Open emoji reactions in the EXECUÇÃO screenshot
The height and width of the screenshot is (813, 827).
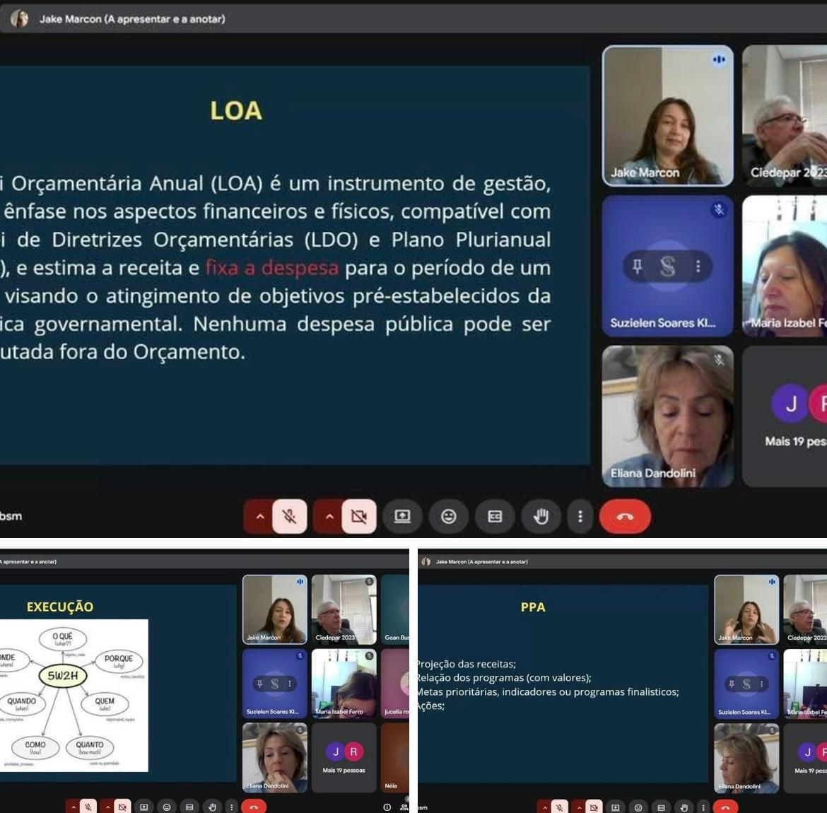tap(167, 807)
